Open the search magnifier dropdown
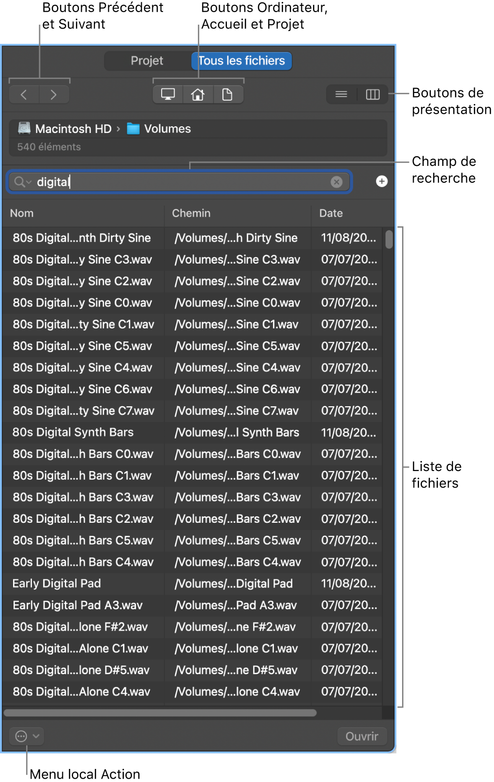The width and height of the screenshot is (494, 782). [x=22, y=182]
